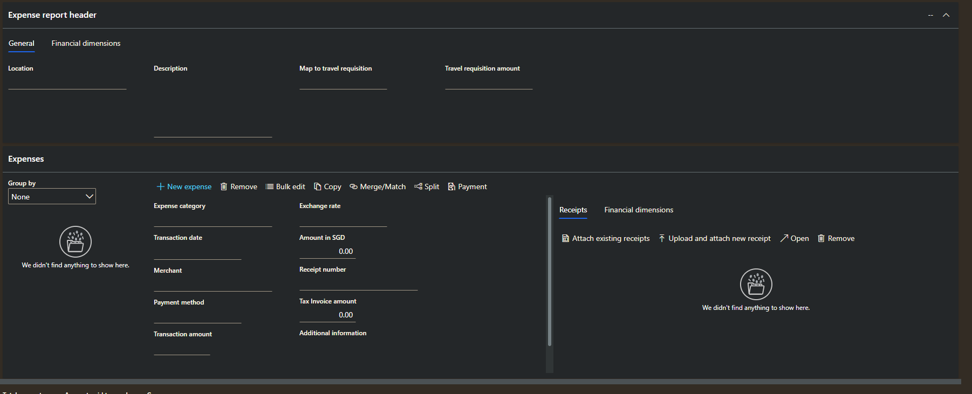Viewport: 972px width, 394px height.
Task: Switch to the General tab
Action: (22, 43)
